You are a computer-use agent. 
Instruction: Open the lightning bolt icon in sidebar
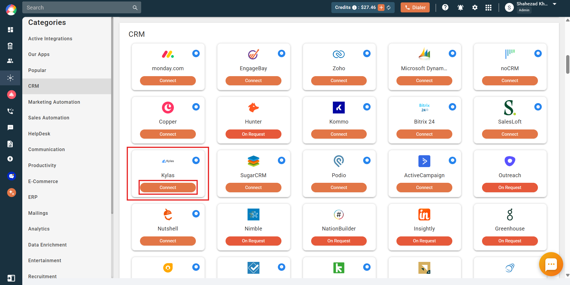[x=10, y=159]
